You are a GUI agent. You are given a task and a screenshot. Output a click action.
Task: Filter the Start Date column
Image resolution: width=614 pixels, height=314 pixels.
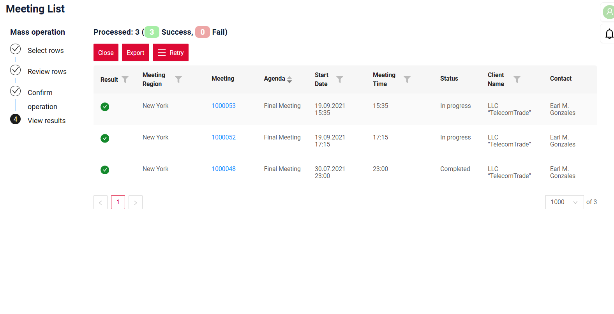point(340,79)
